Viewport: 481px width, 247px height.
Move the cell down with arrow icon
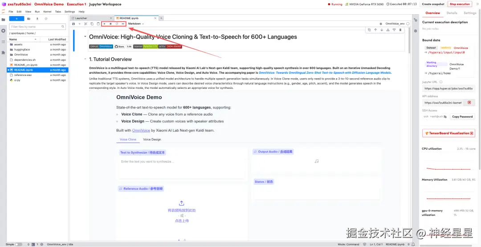click(x=382, y=30)
